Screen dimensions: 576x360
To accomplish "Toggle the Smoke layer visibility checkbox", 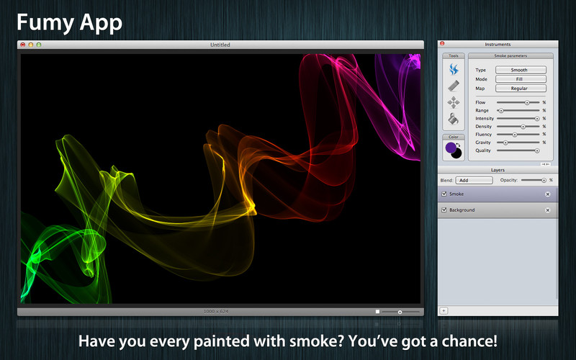I will [x=444, y=194].
